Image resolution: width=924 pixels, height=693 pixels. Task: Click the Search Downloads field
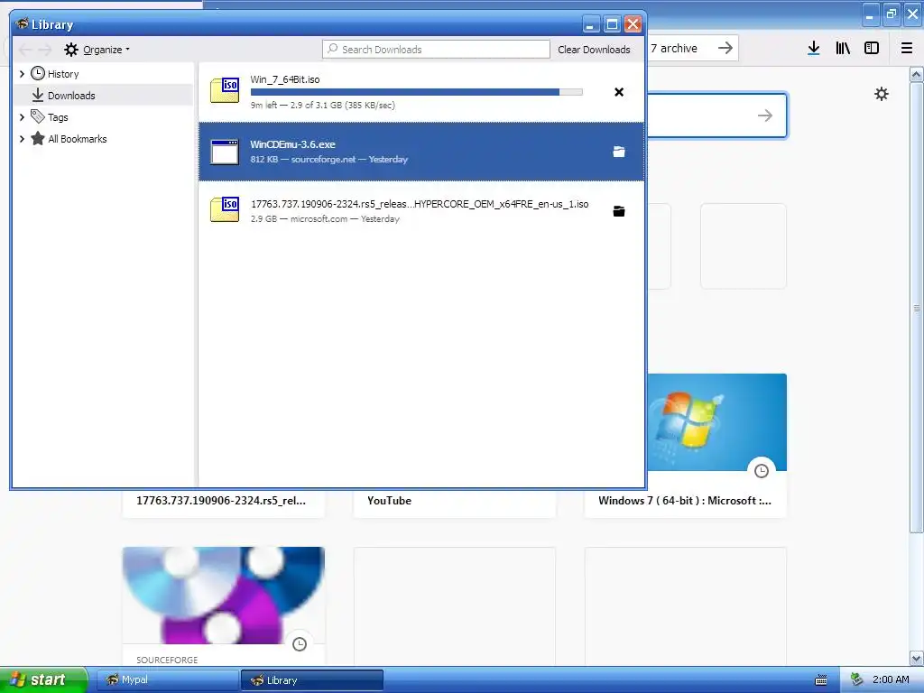click(436, 50)
